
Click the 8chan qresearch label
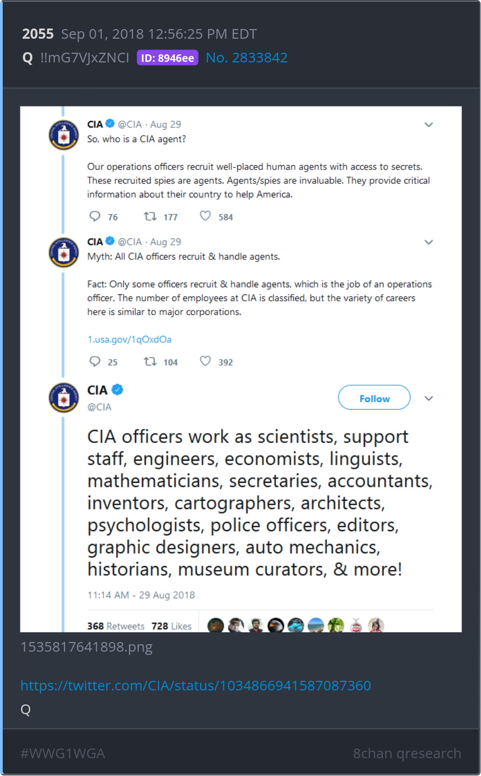click(407, 753)
